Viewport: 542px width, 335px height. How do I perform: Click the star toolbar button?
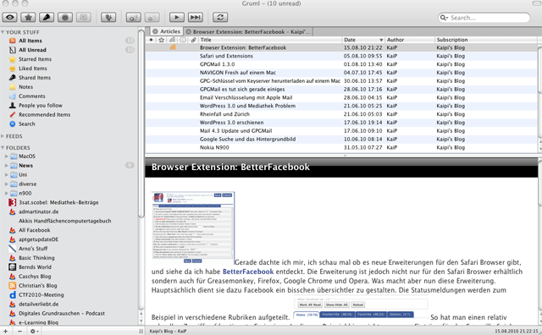tap(28, 17)
